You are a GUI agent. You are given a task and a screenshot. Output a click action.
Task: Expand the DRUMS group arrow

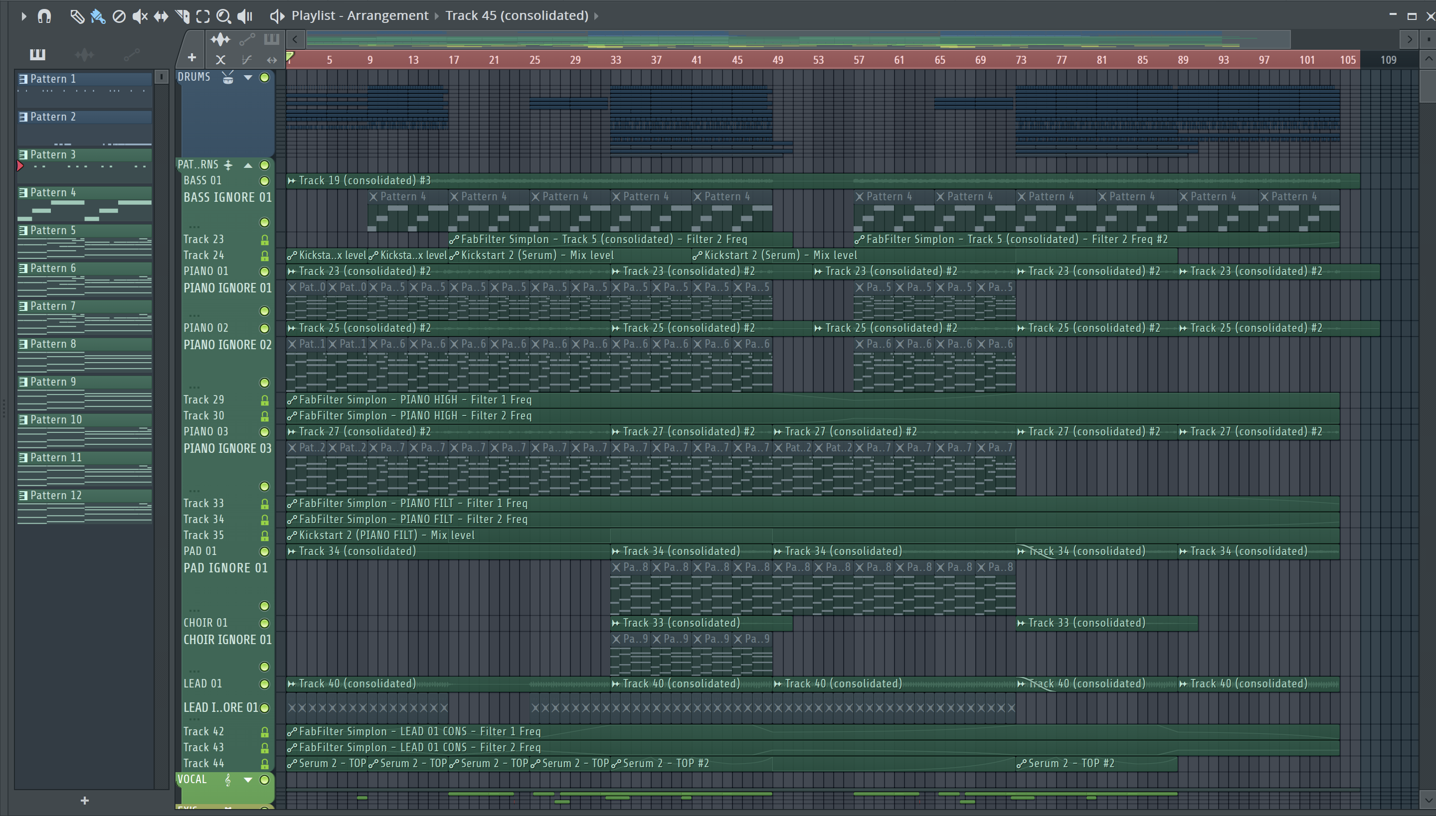[247, 77]
